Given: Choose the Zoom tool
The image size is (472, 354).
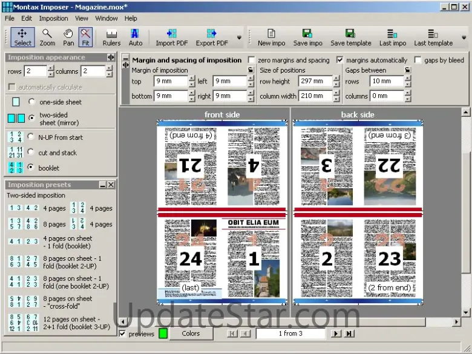Looking at the screenshot, I should coord(47,38).
